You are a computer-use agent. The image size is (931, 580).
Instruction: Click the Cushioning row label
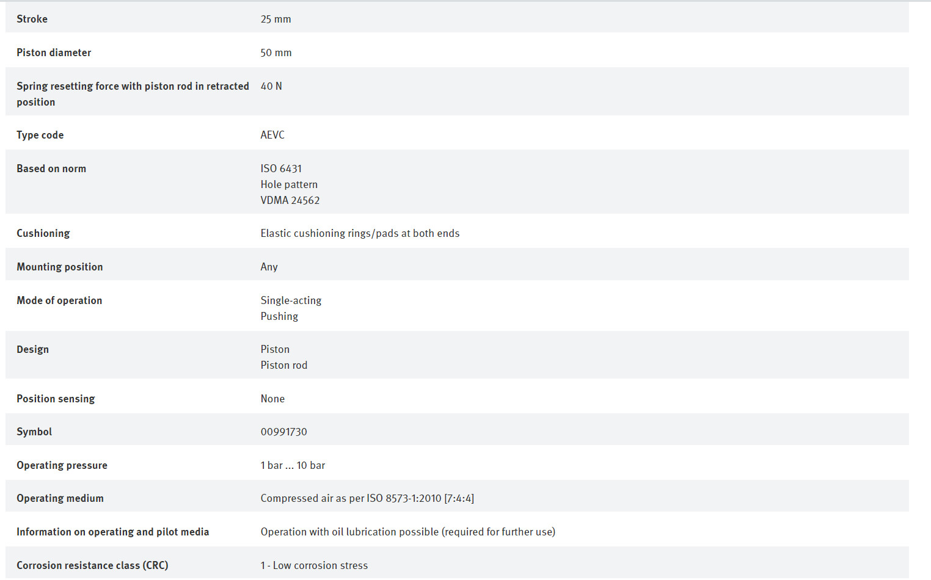[43, 233]
